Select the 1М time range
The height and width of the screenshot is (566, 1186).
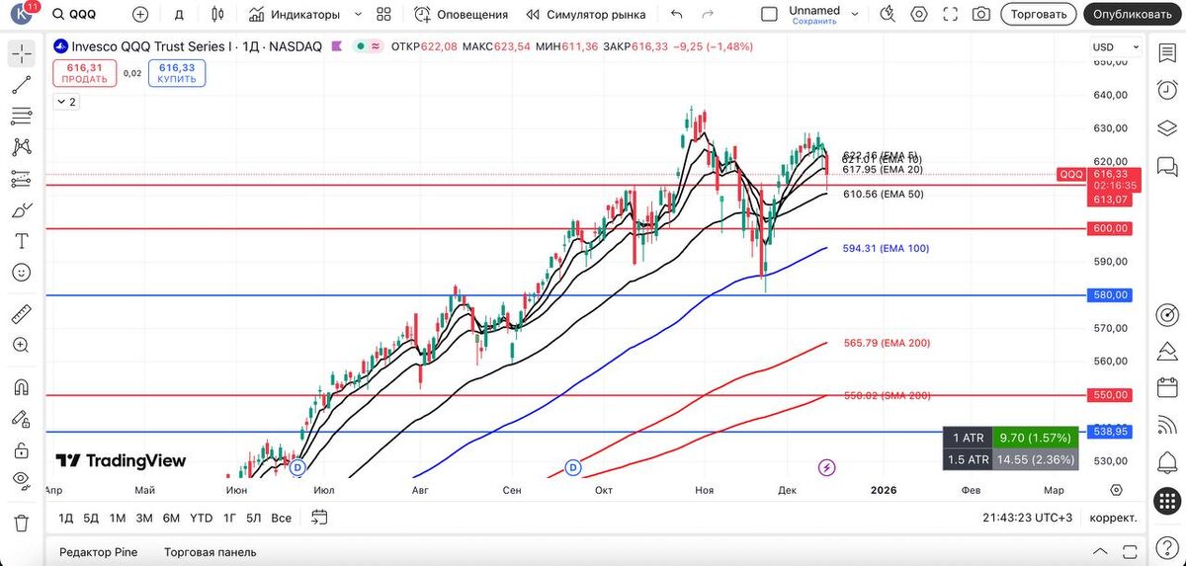pos(118,518)
